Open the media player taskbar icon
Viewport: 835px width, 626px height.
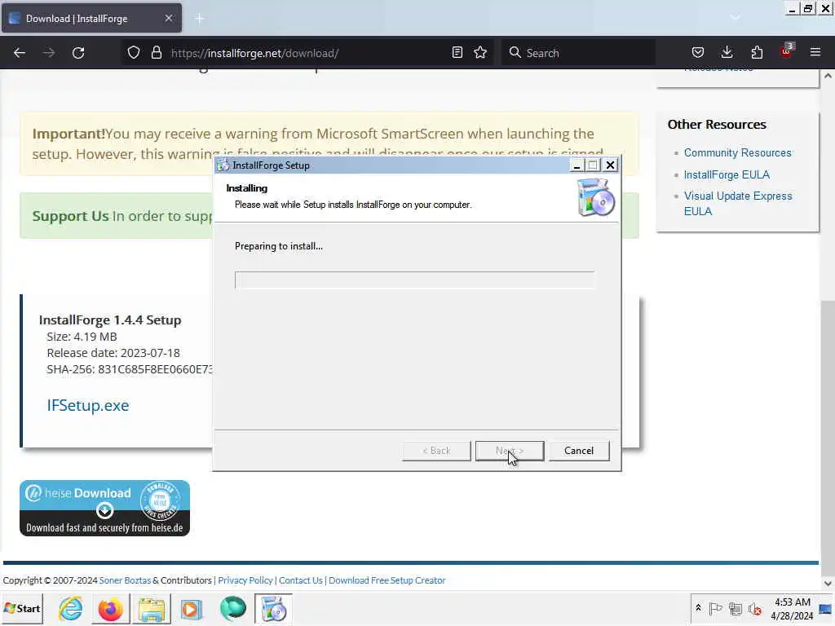coord(192,609)
